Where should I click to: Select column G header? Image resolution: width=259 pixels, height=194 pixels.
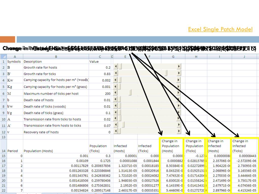[x=173, y=57]
